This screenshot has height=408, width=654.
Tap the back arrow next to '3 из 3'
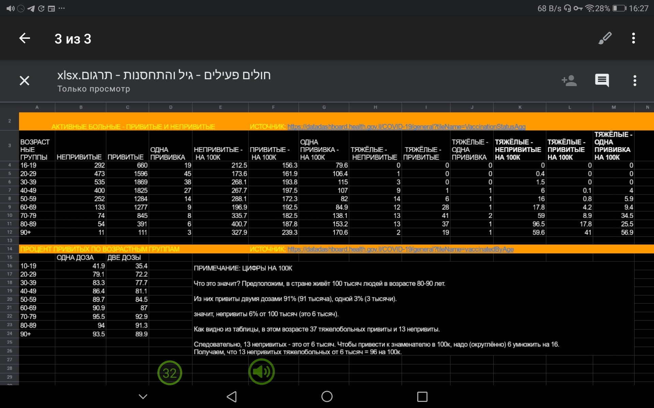[x=25, y=38]
